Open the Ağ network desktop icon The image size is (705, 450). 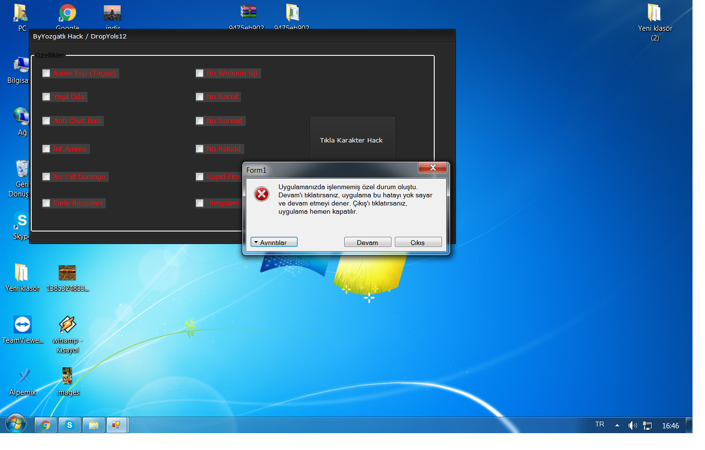pos(22,122)
